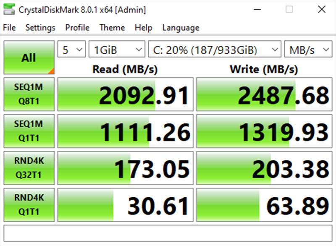
Task: Open the test count dropdown showing 5
Action: (71, 49)
